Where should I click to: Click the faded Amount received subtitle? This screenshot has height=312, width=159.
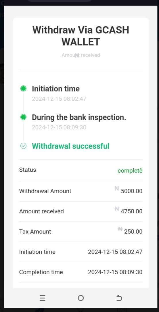pyautogui.click(x=81, y=55)
